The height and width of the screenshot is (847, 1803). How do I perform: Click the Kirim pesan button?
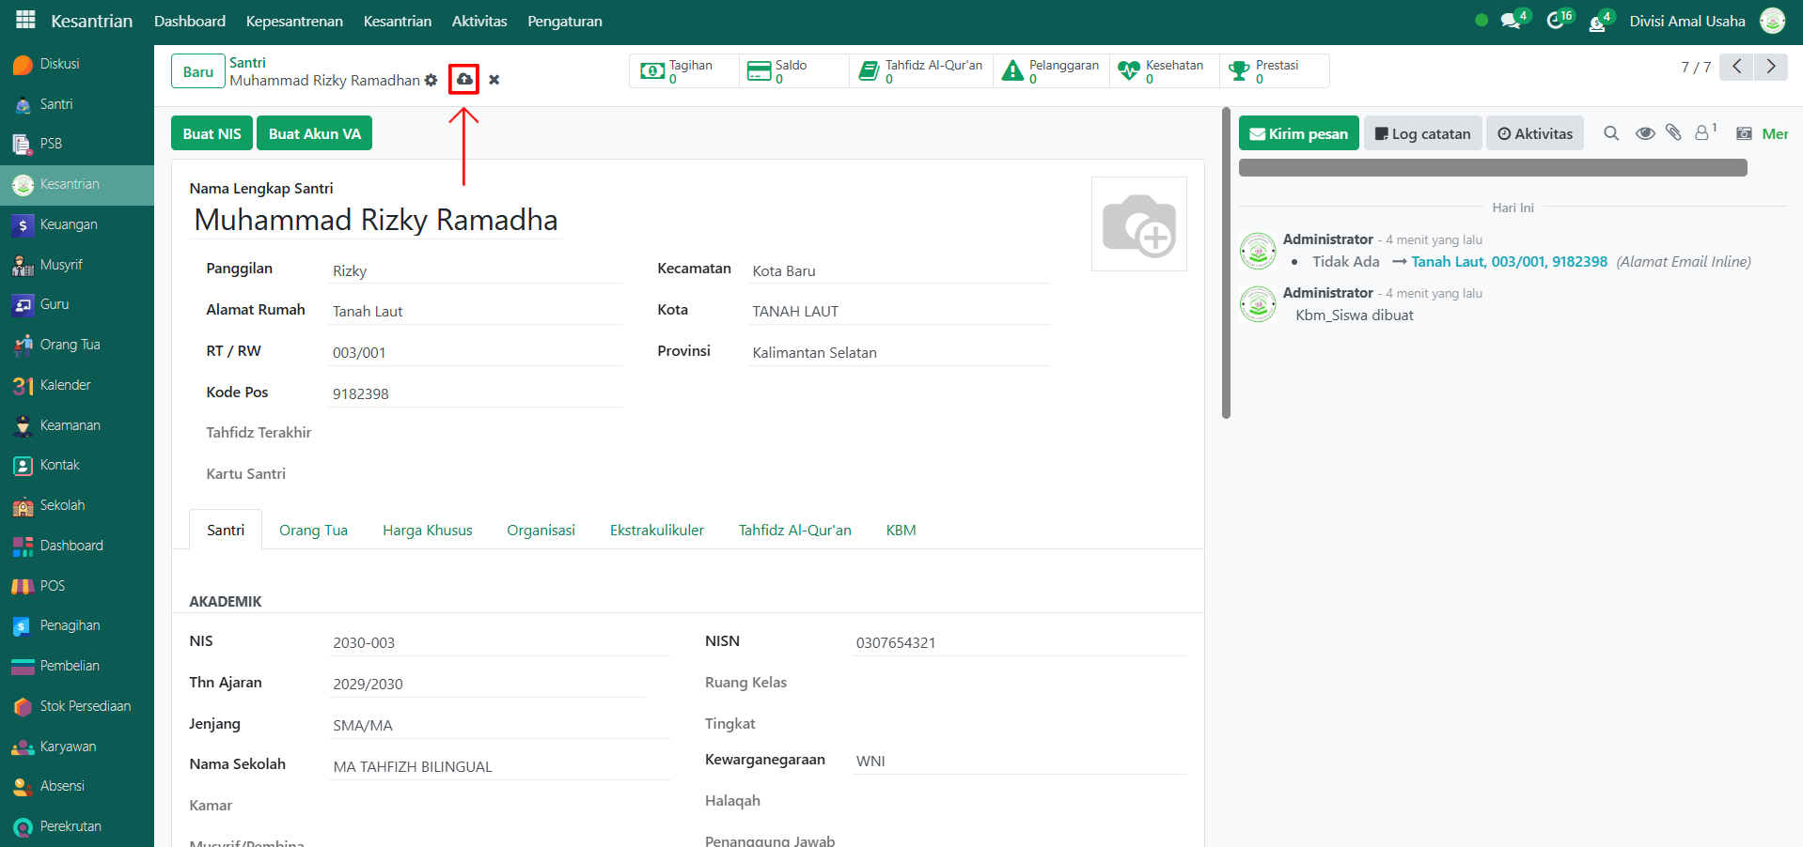click(x=1298, y=133)
